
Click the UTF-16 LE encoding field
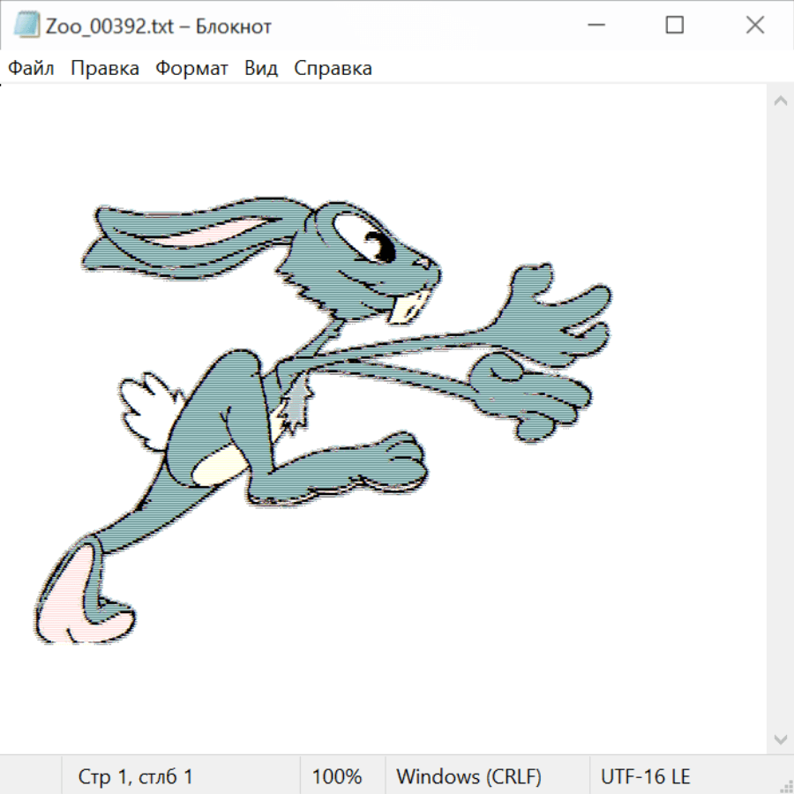click(x=645, y=777)
